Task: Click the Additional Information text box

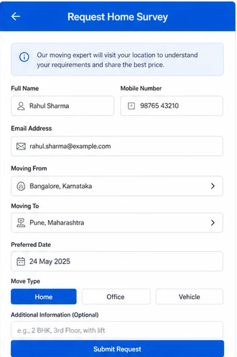Action: [x=117, y=330]
